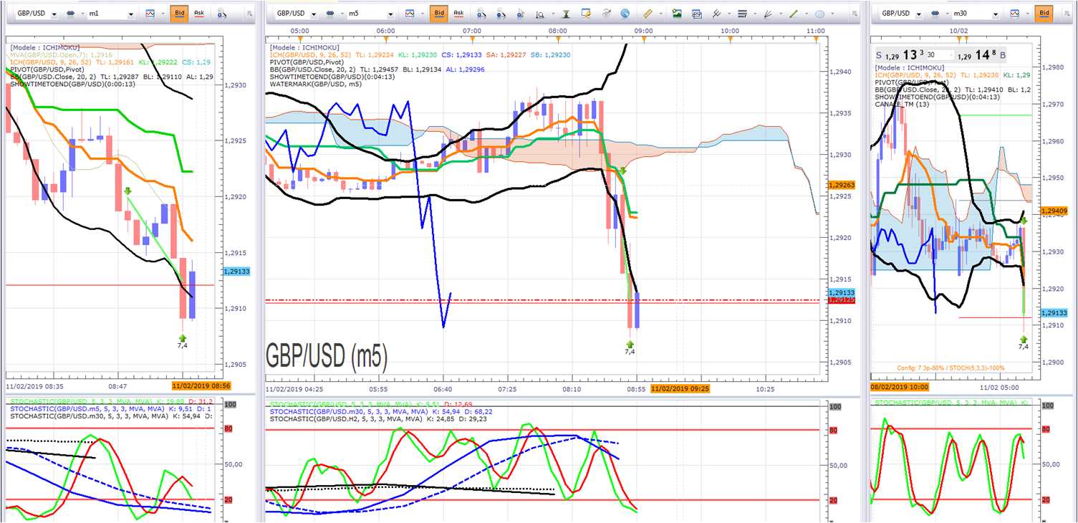Screen dimensions: 1078x523
Task: Click the CANALE_TM (13) indicator label
Action: pyautogui.click(x=903, y=104)
